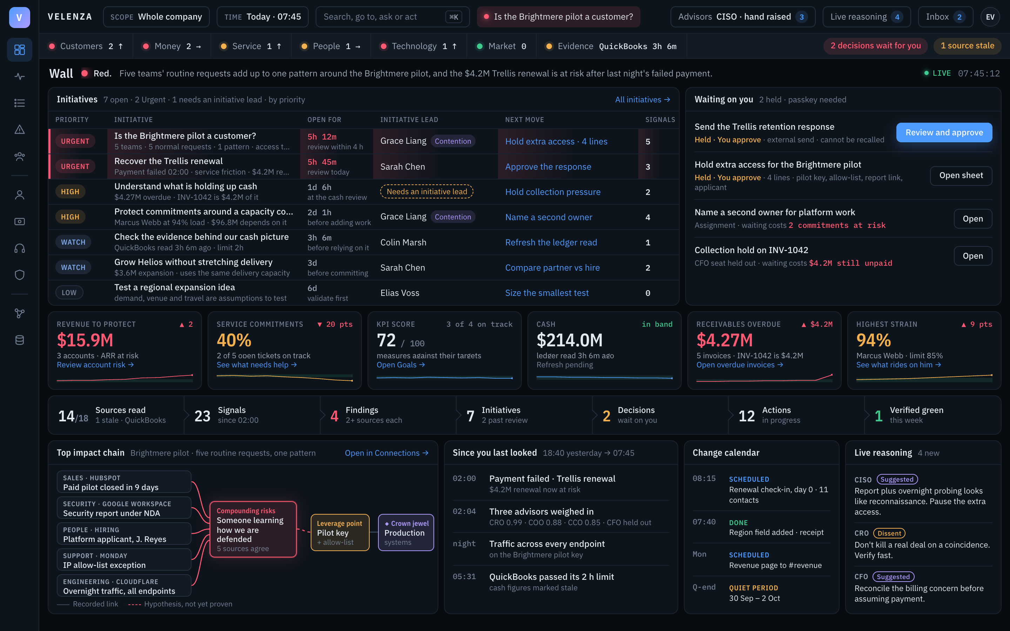The image size is (1010, 631).
Task: Select the Technology status tab
Action: 419,46
